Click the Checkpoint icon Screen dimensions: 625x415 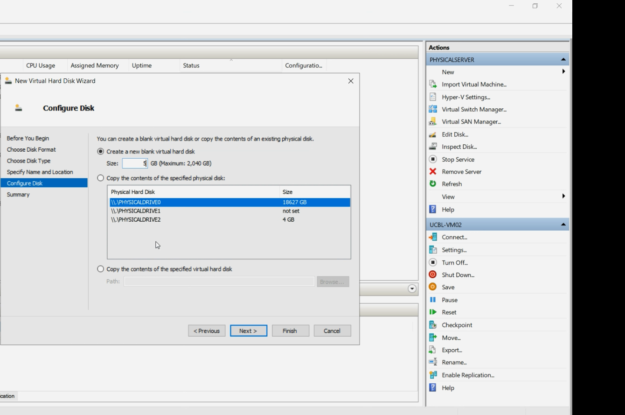point(433,325)
